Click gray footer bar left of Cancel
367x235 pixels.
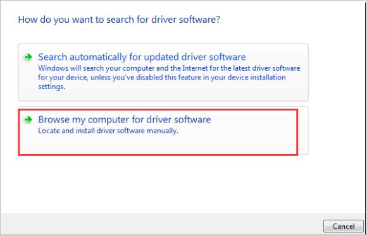[161, 224]
